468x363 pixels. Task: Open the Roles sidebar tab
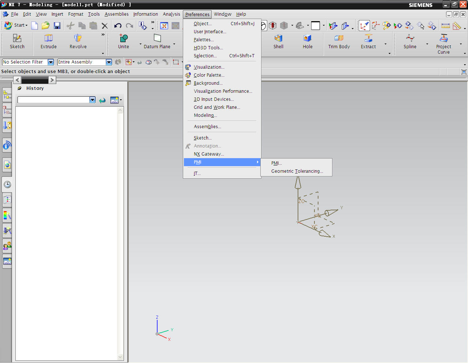7,246
